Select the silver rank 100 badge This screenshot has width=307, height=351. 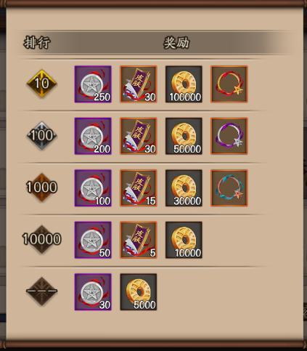coord(41,135)
